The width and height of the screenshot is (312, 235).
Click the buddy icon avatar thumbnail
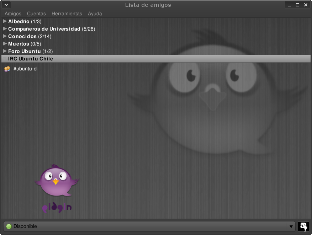tap(303, 226)
